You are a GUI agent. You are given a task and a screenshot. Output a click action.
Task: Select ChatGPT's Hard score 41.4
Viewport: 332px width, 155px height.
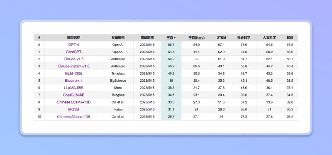196,52
